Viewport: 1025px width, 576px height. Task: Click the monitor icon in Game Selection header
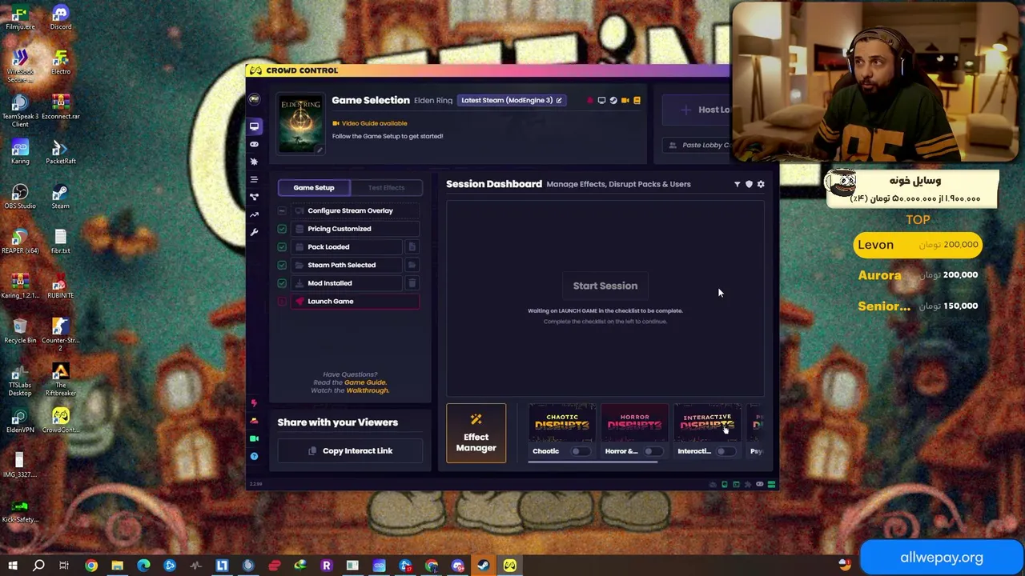point(601,100)
